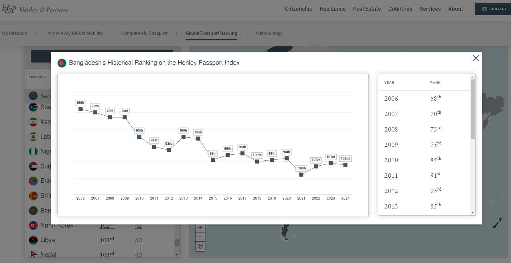
Task: Click the envelope Contact button
Action: [x=493, y=9]
